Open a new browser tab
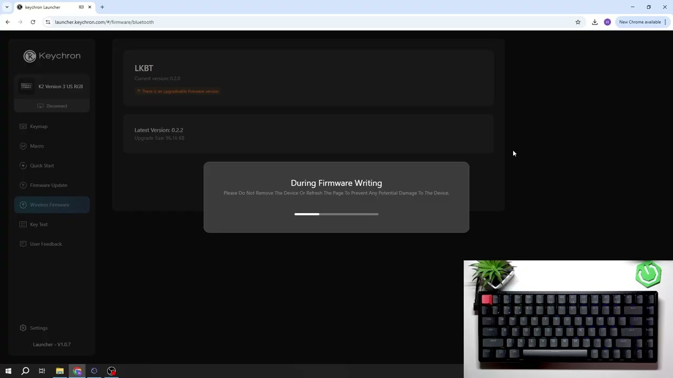Viewport: 673px width, 378px height. tap(102, 7)
